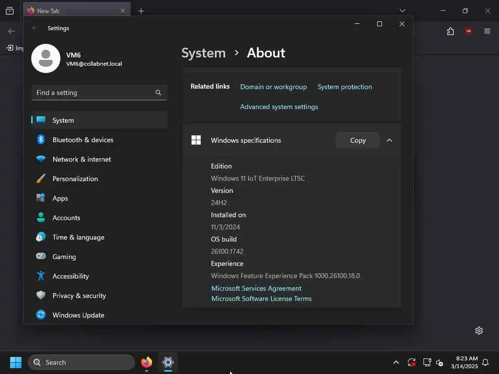Maximize the Settings window

379,24
